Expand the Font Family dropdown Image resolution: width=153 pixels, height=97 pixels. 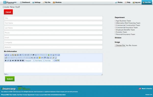[40, 61]
